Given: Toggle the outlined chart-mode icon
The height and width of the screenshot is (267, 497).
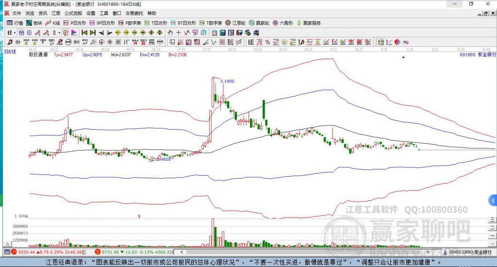Looking at the screenshot, I should click(x=66, y=33).
